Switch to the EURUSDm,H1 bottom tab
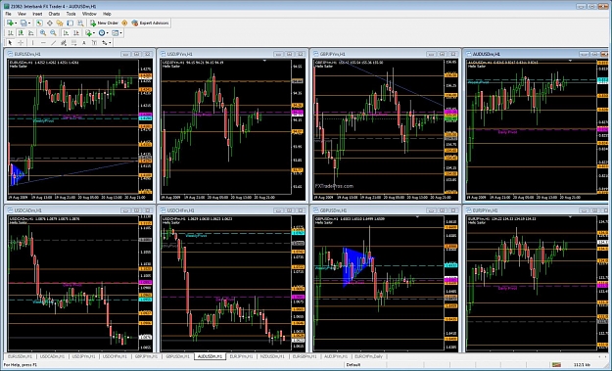 tap(20, 356)
